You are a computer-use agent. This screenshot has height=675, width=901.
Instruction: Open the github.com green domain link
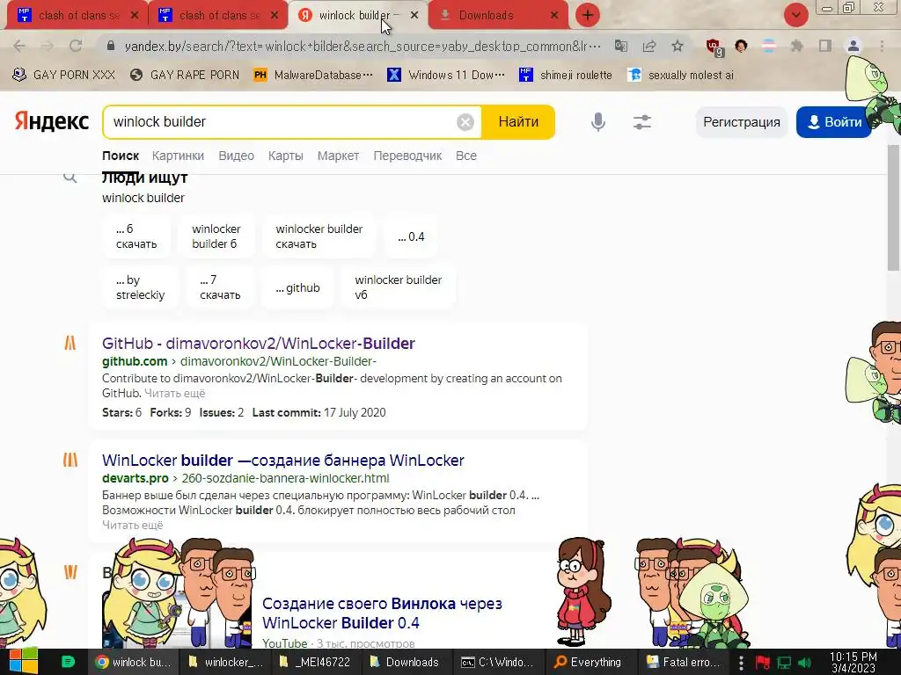pos(135,361)
